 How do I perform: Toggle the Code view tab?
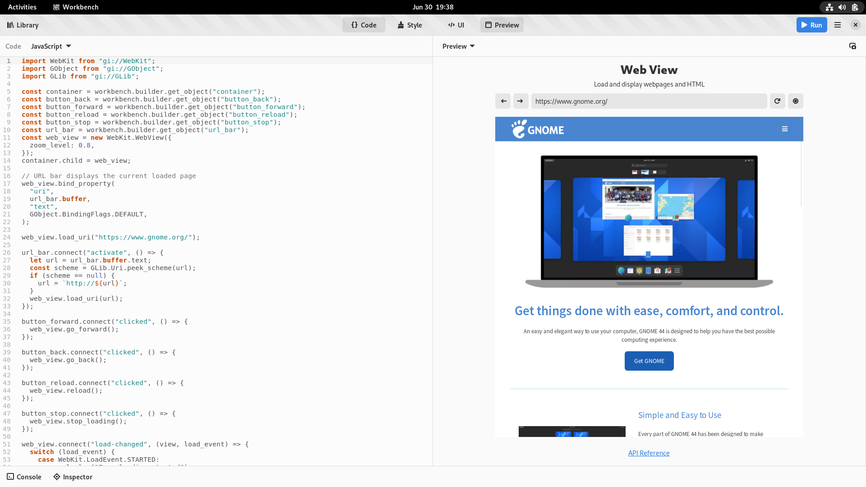(x=364, y=25)
